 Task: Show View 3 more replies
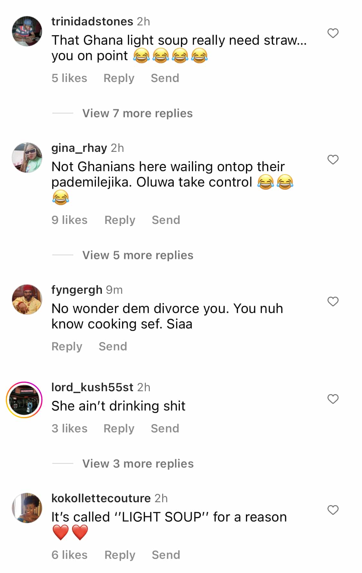click(x=138, y=464)
